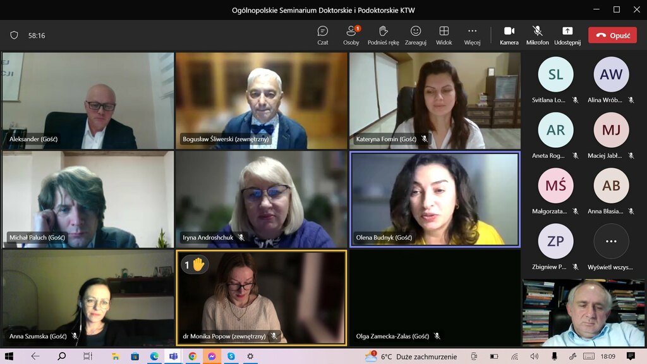Click the raised hand icon on Monika Popow's tile
The height and width of the screenshot is (364, 647).
(x=198, y=264)
